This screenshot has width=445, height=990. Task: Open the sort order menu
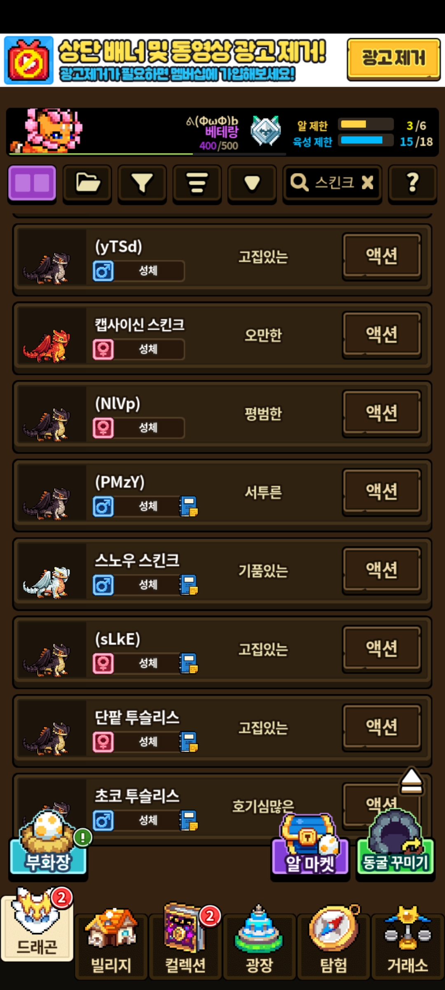click(197, 184)
